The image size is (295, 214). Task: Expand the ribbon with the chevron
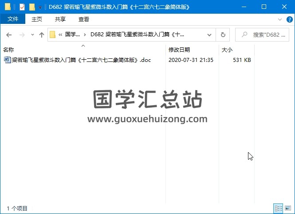[280, 19]
